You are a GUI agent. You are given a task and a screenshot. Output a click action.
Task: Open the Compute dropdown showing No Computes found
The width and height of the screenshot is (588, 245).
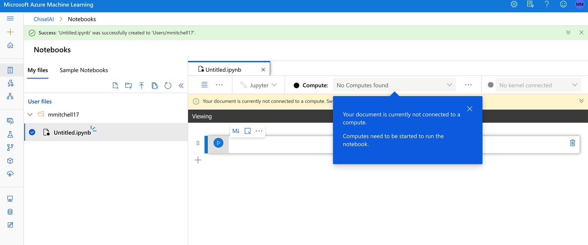click(x=394, y=85)
